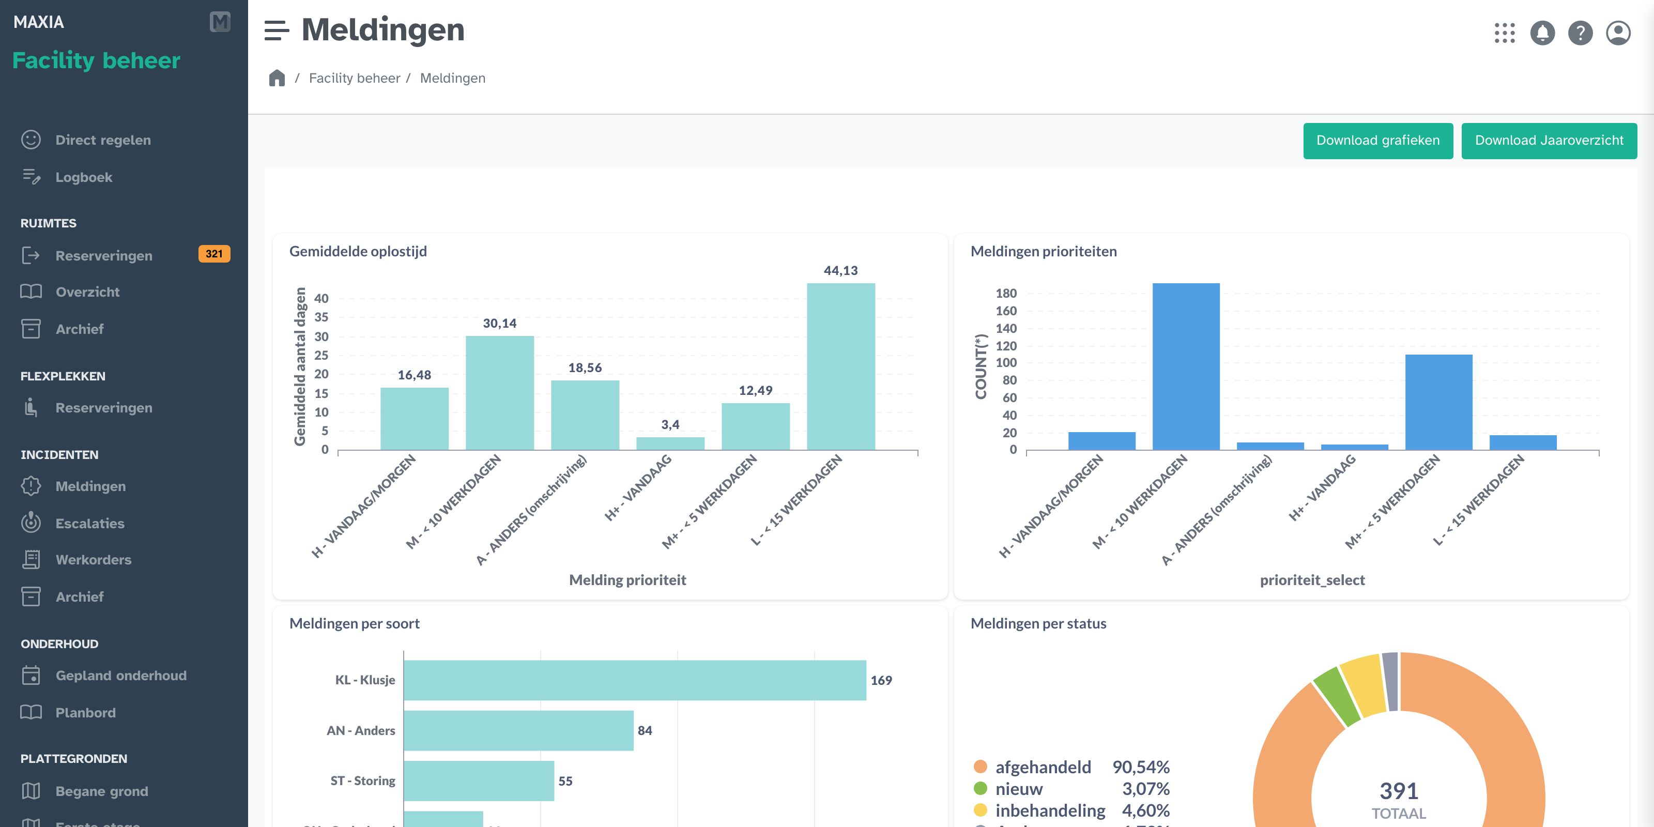Click Download Jaaroverzicht button

(1550, 141)
